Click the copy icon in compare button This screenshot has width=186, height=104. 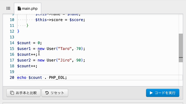click(x=12, y=93)
